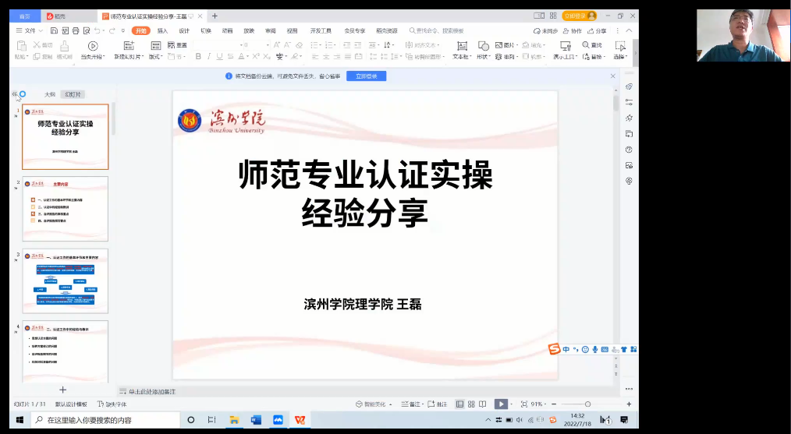Open the Design (设计) ribbon tab
Screen dimensions: 791x434
[184, 30]
